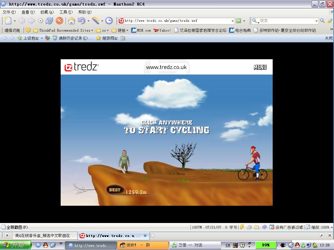Expand the address bar URL dropdown

pos(233,21)
